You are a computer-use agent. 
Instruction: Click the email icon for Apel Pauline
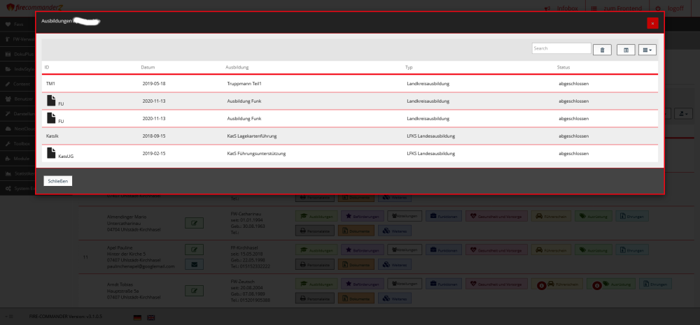194,264
